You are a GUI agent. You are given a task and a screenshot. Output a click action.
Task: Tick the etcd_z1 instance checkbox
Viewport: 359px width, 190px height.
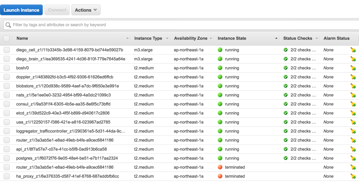tap(7, 113)
